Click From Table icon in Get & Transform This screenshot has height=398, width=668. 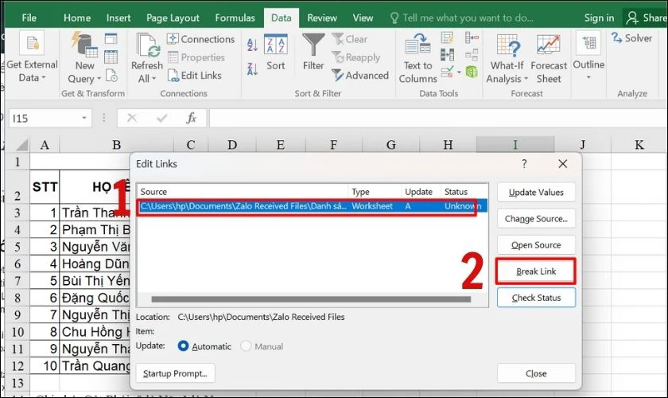[111, 57]
